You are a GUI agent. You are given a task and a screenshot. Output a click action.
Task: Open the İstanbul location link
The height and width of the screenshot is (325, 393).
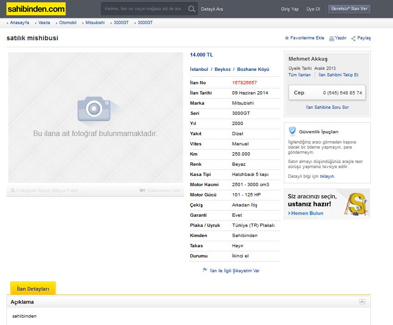tap(199, 69)
